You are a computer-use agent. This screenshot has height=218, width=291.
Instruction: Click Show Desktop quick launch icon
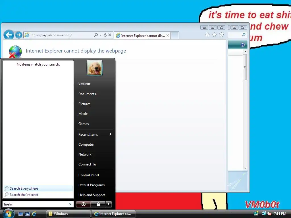[20, 214]
